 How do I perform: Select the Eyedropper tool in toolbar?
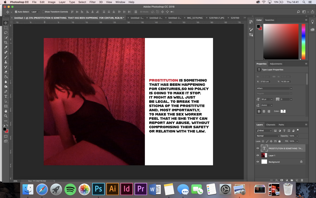click(x=6, y=48)
